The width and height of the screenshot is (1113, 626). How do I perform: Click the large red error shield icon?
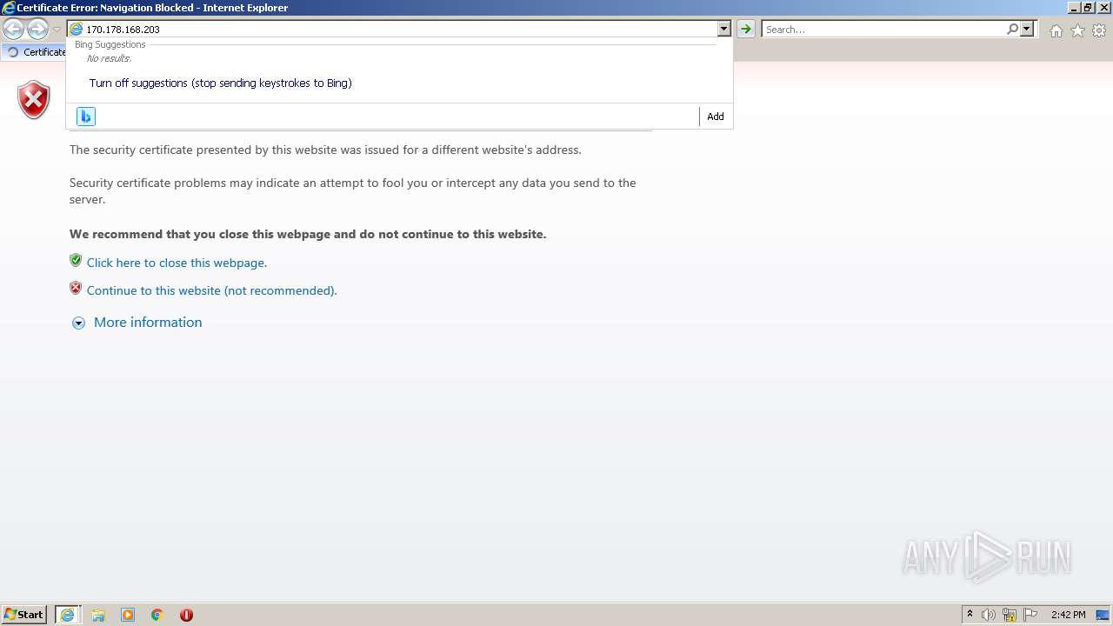[34, 100]
